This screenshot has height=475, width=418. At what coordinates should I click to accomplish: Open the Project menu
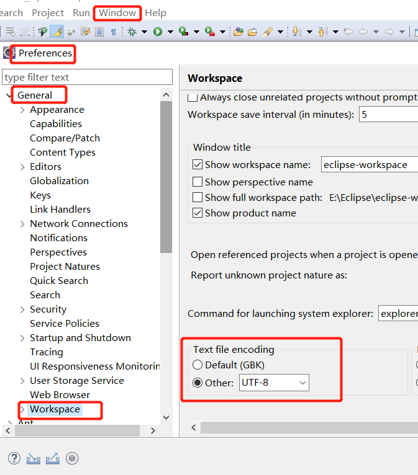point(48,13)
